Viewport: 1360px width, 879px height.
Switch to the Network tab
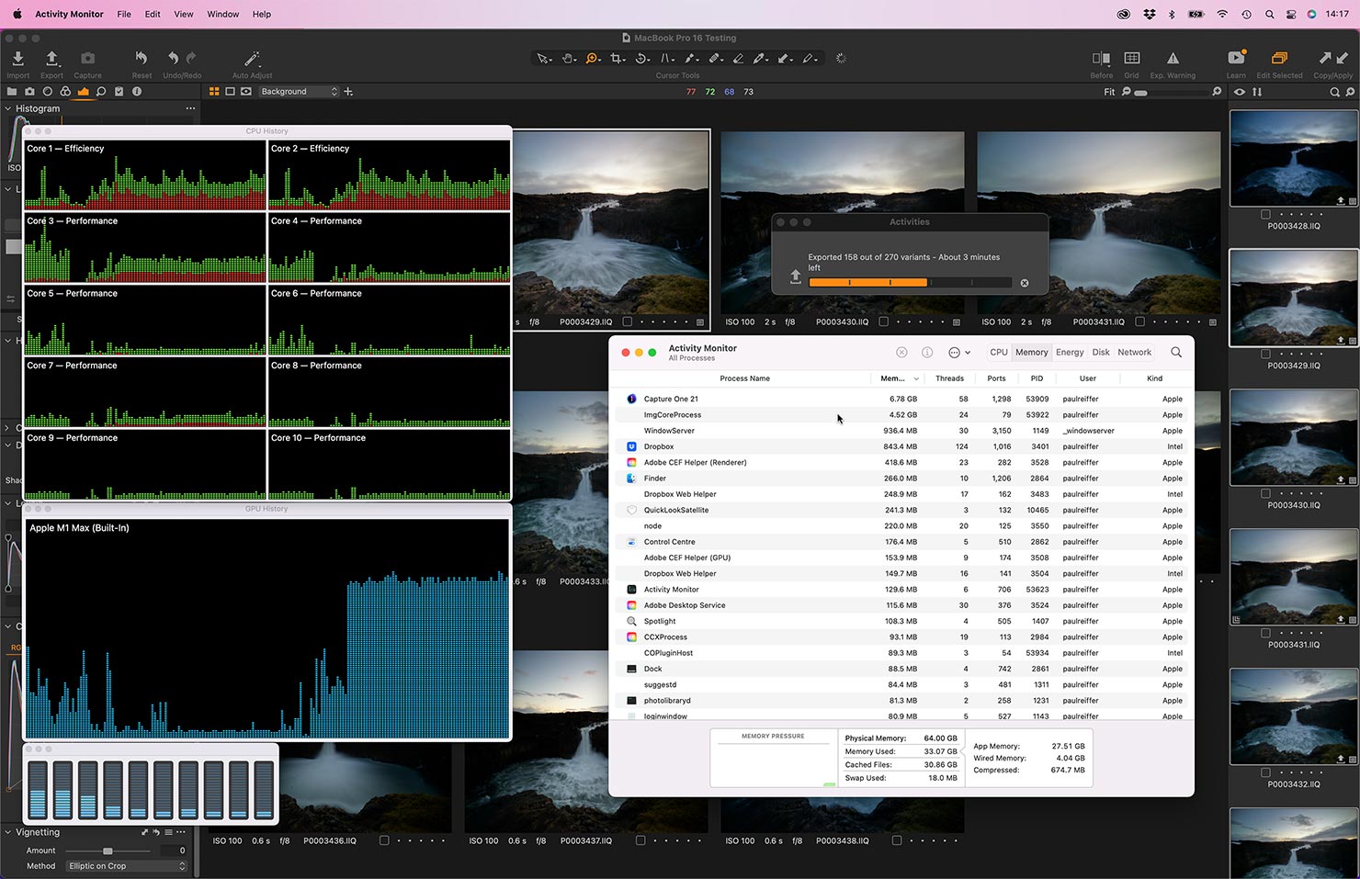point(1135,352)
